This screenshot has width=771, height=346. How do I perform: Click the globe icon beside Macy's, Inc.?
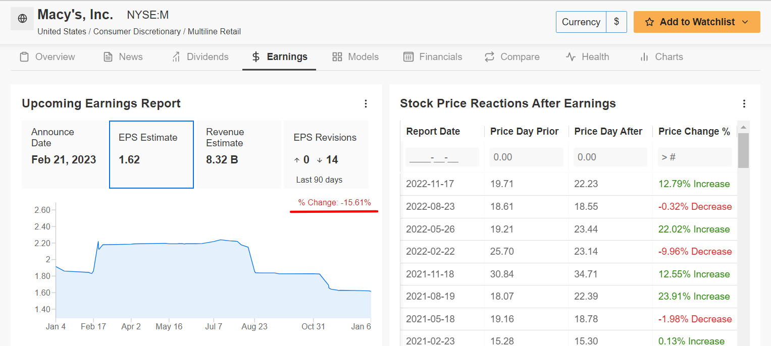pos(22,19)
